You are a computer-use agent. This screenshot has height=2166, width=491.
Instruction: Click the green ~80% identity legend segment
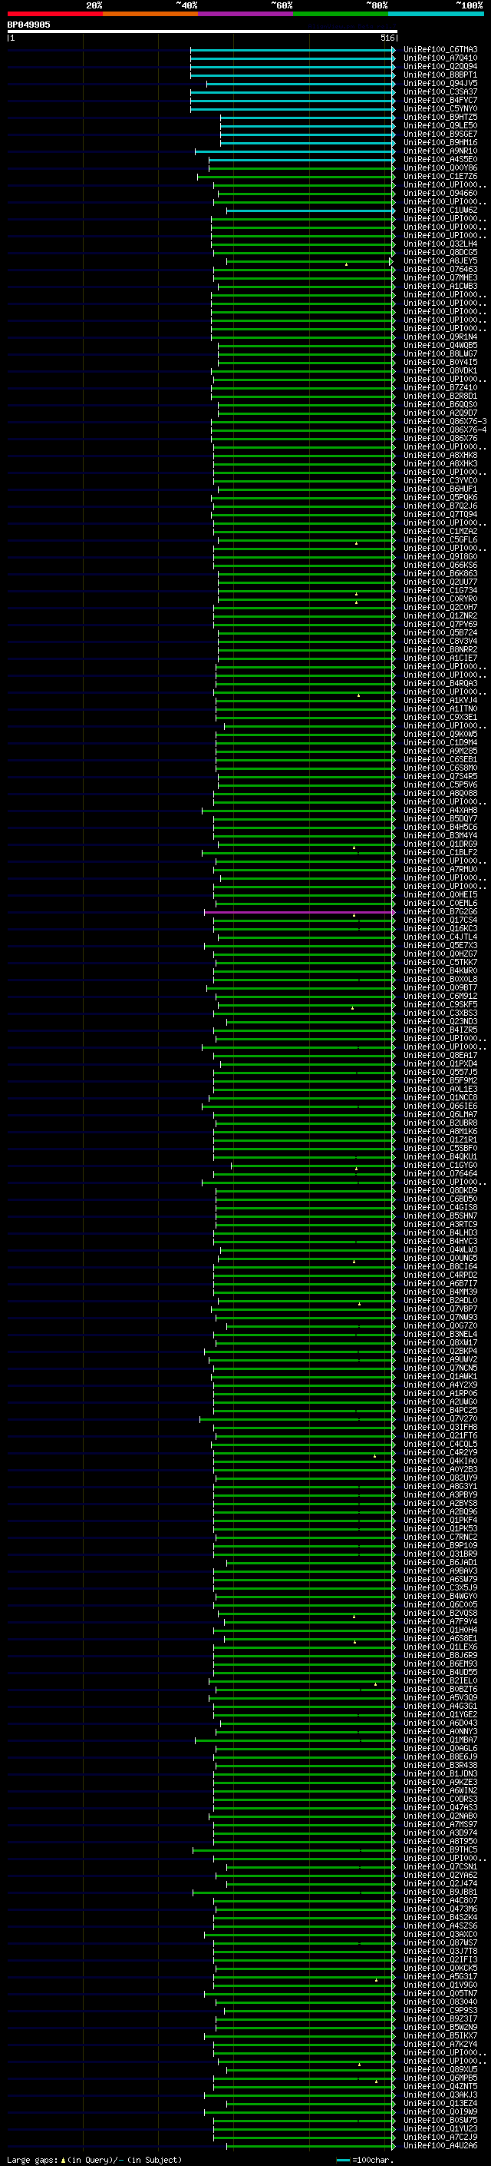[341, 14]
